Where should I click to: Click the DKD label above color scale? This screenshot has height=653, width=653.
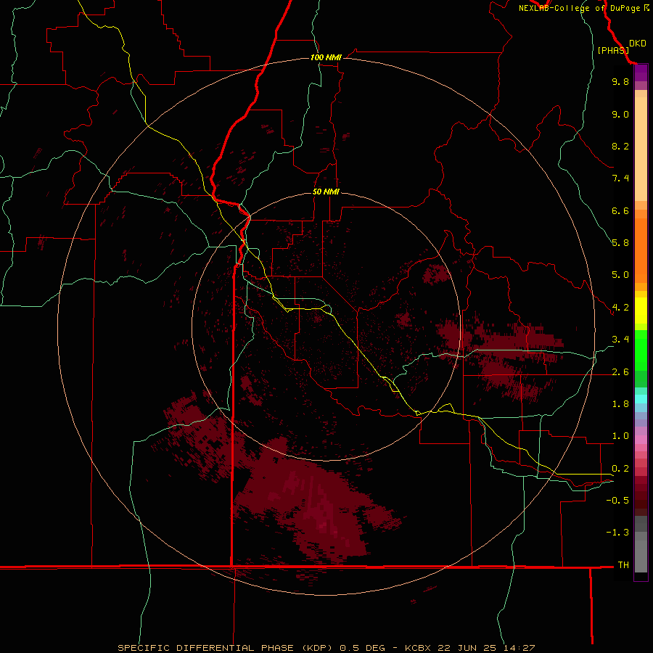(638, 44)
